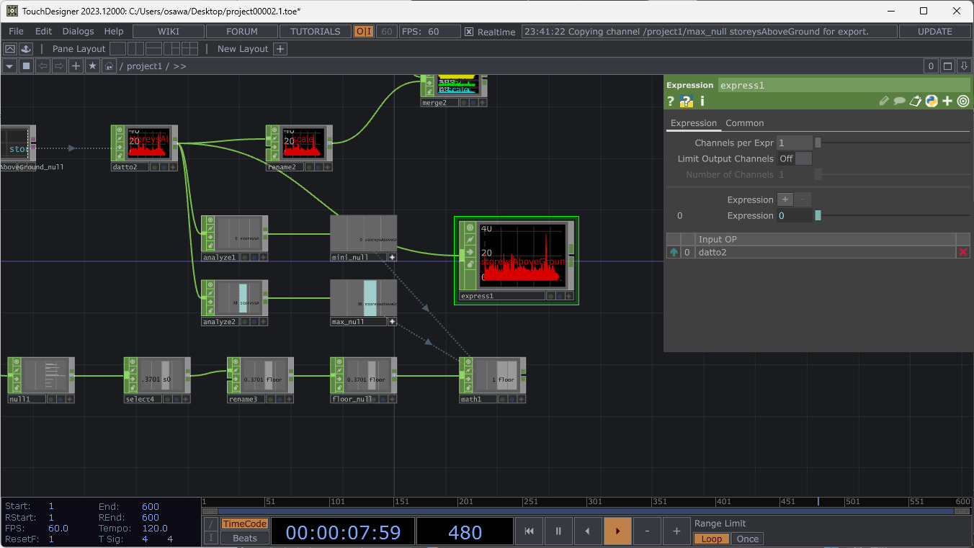This screenshot has height=548, width=974.
Task: Click the target icon in parameter header
Action: pos(963,102)
